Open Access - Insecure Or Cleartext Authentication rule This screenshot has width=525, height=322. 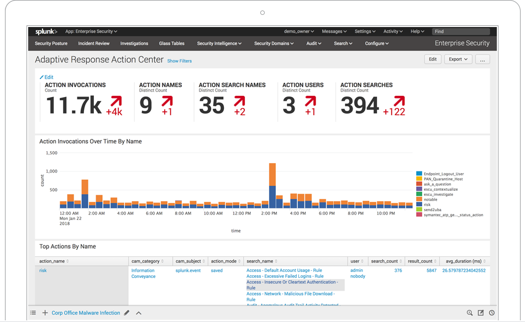tap(292, 285)
